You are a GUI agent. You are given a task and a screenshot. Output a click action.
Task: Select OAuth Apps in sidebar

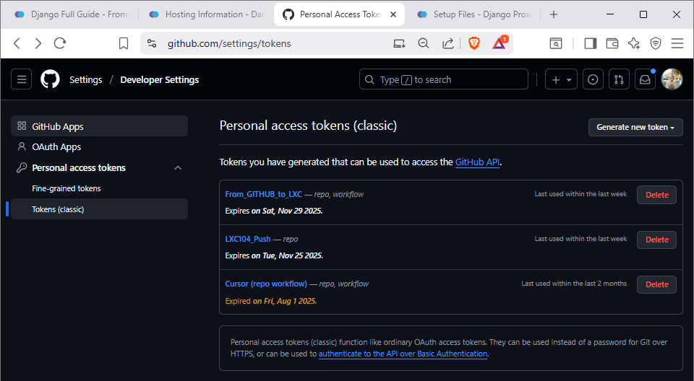(x=100, y=146)
